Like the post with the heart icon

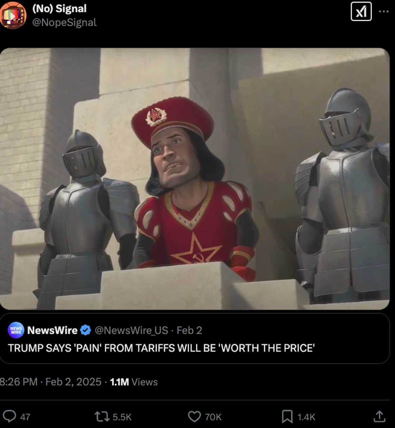pos(194,416)
